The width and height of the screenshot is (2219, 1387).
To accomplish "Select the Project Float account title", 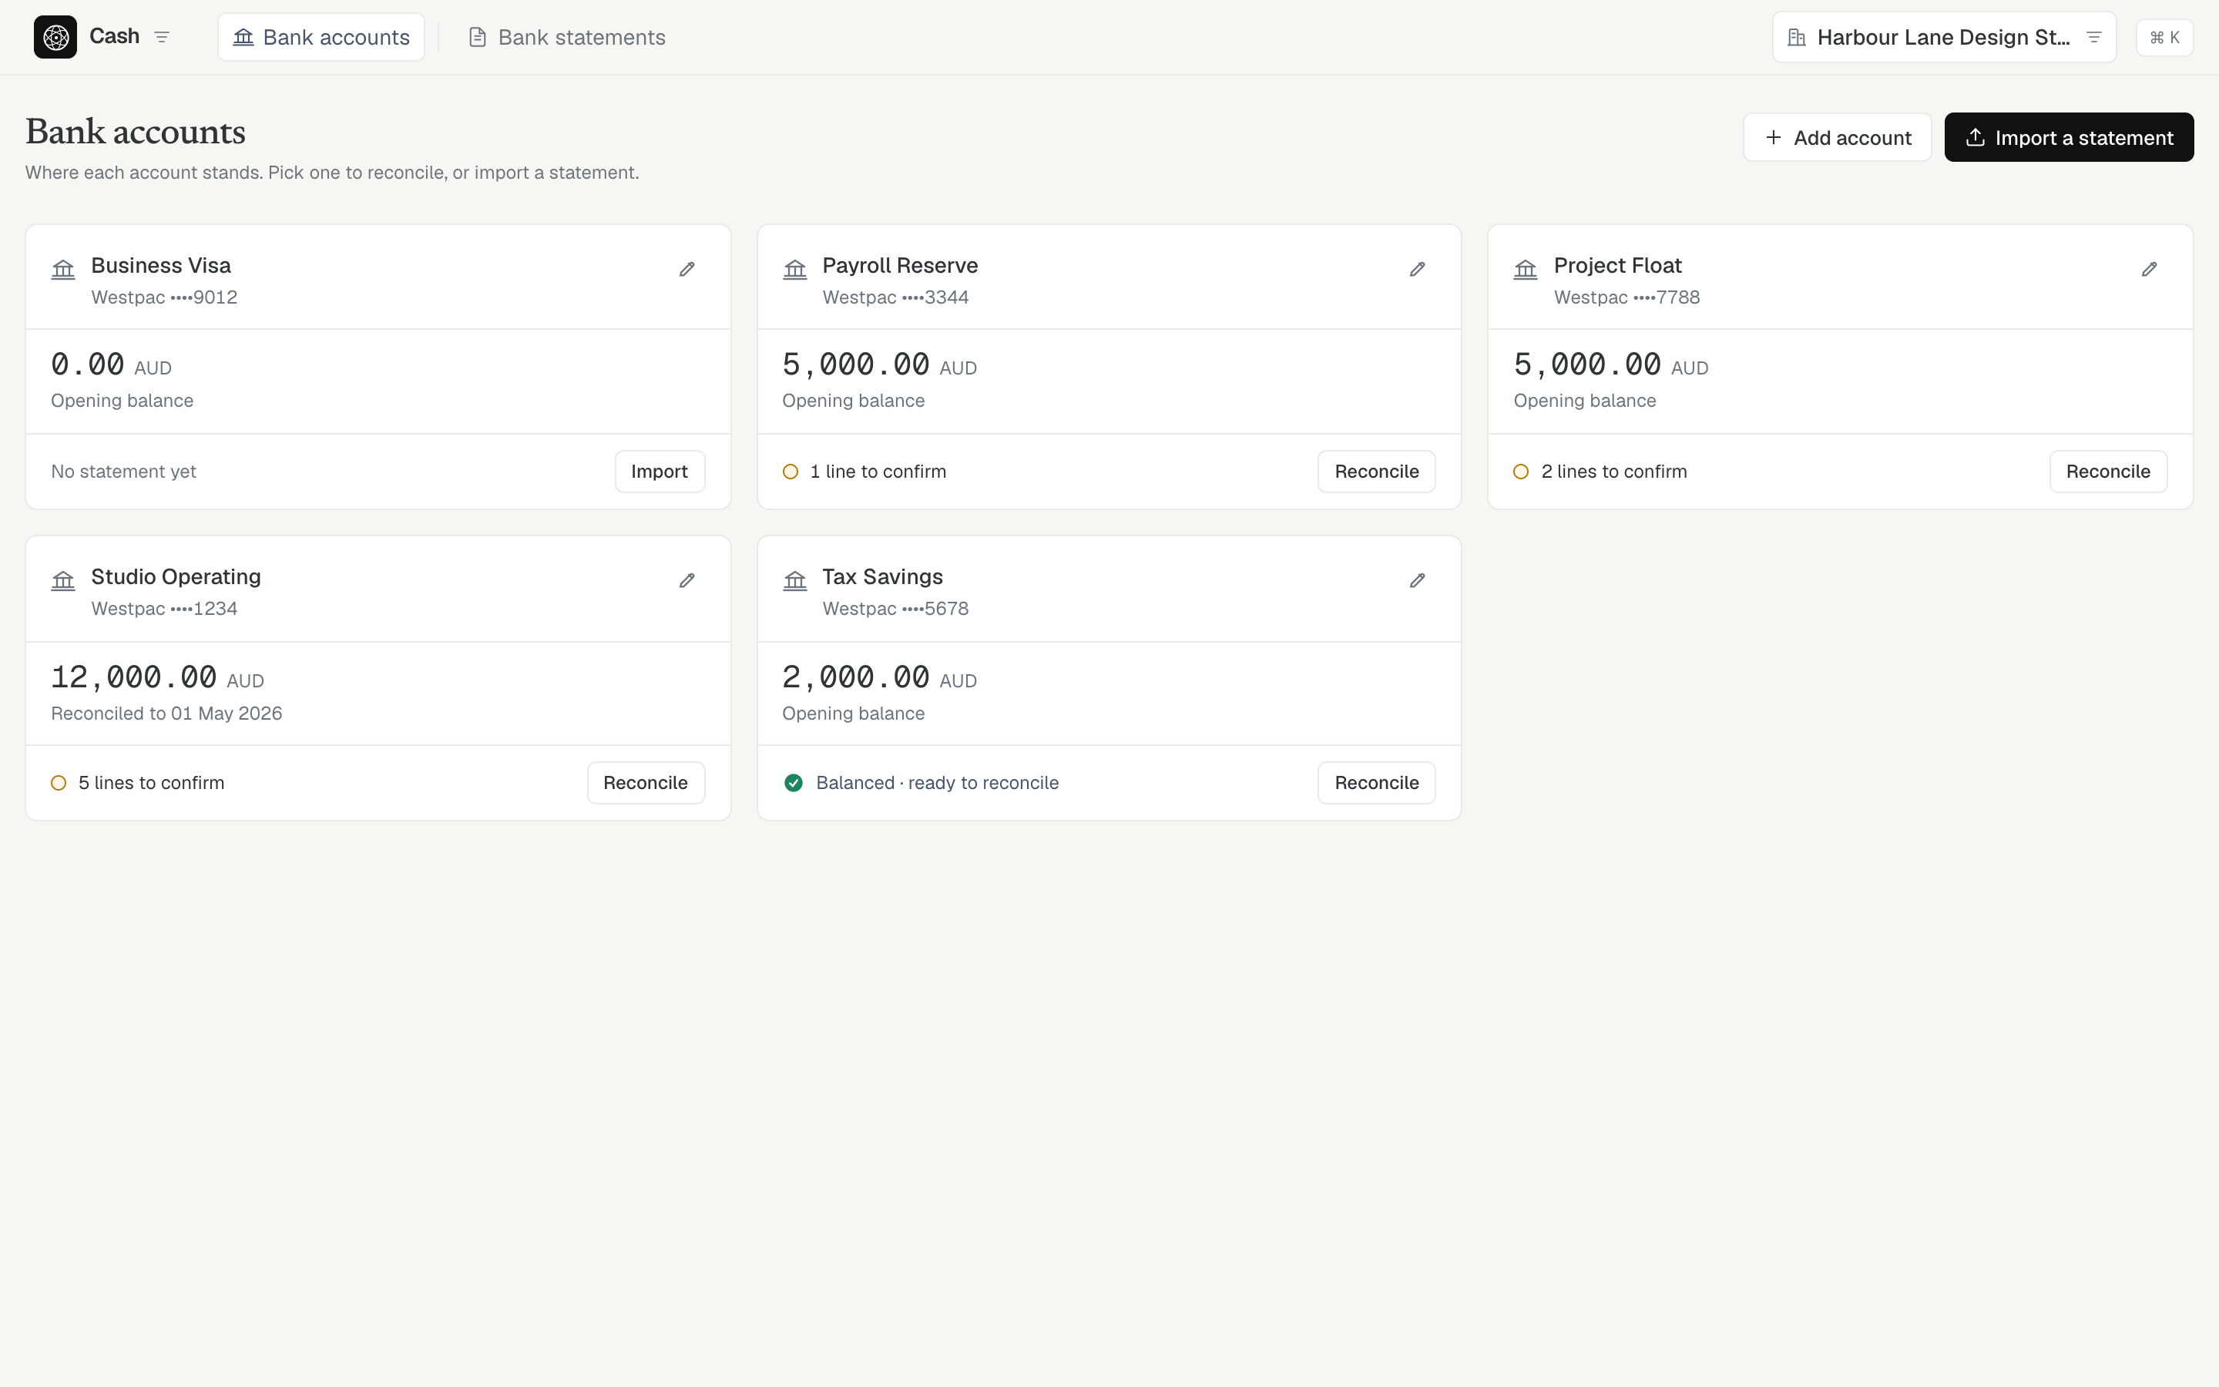I will pos(1617,265).
